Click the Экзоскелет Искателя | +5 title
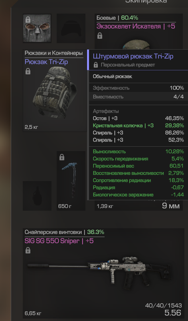188x321 pixels. click(x=136, y=26)
